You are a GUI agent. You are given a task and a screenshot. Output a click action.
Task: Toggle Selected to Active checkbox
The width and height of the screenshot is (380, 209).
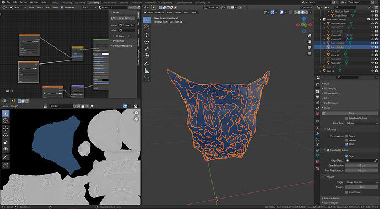[x=328, y=150]
